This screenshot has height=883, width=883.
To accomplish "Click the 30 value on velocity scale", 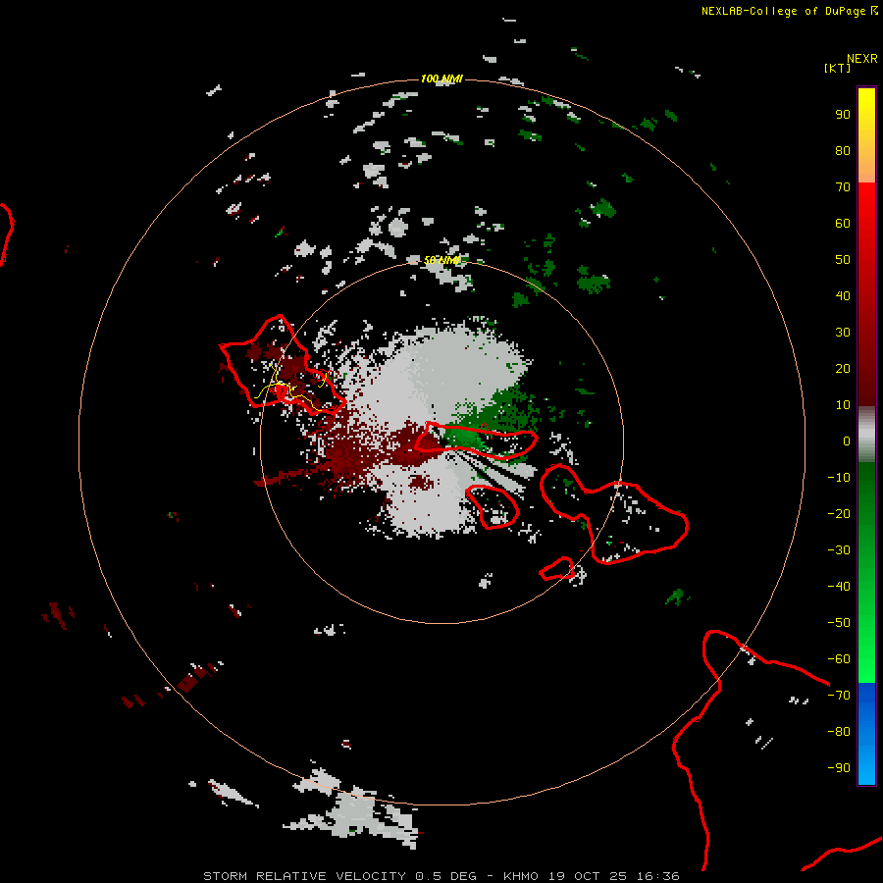I will tap(843, 333).
